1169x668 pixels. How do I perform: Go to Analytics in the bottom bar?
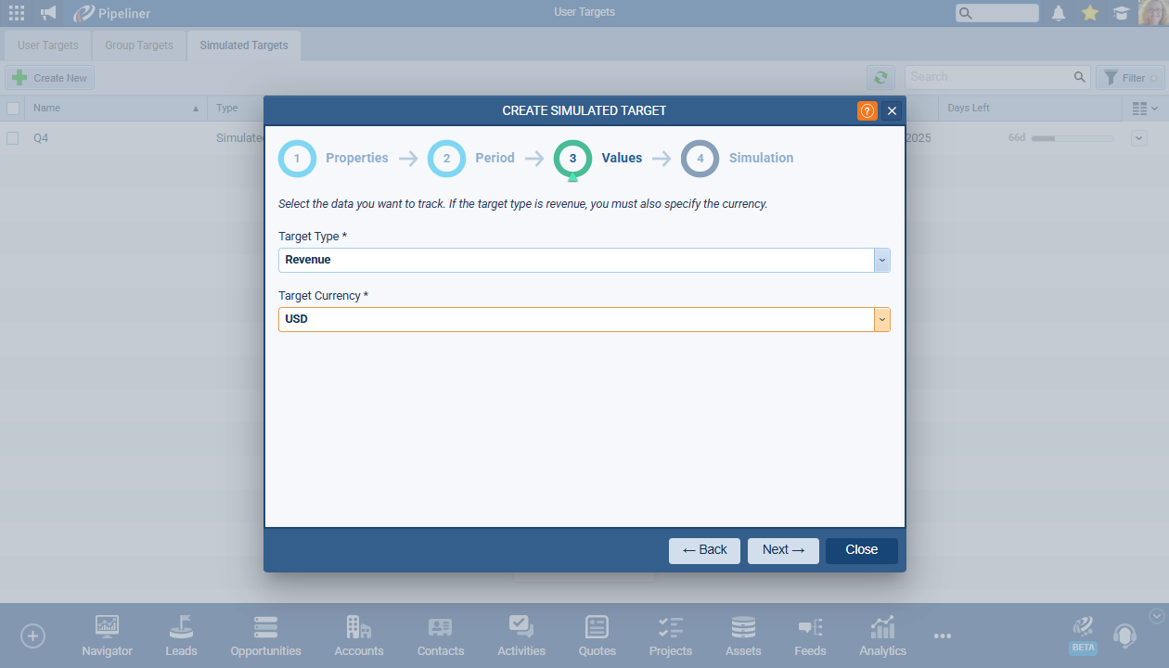coord(882,636)
